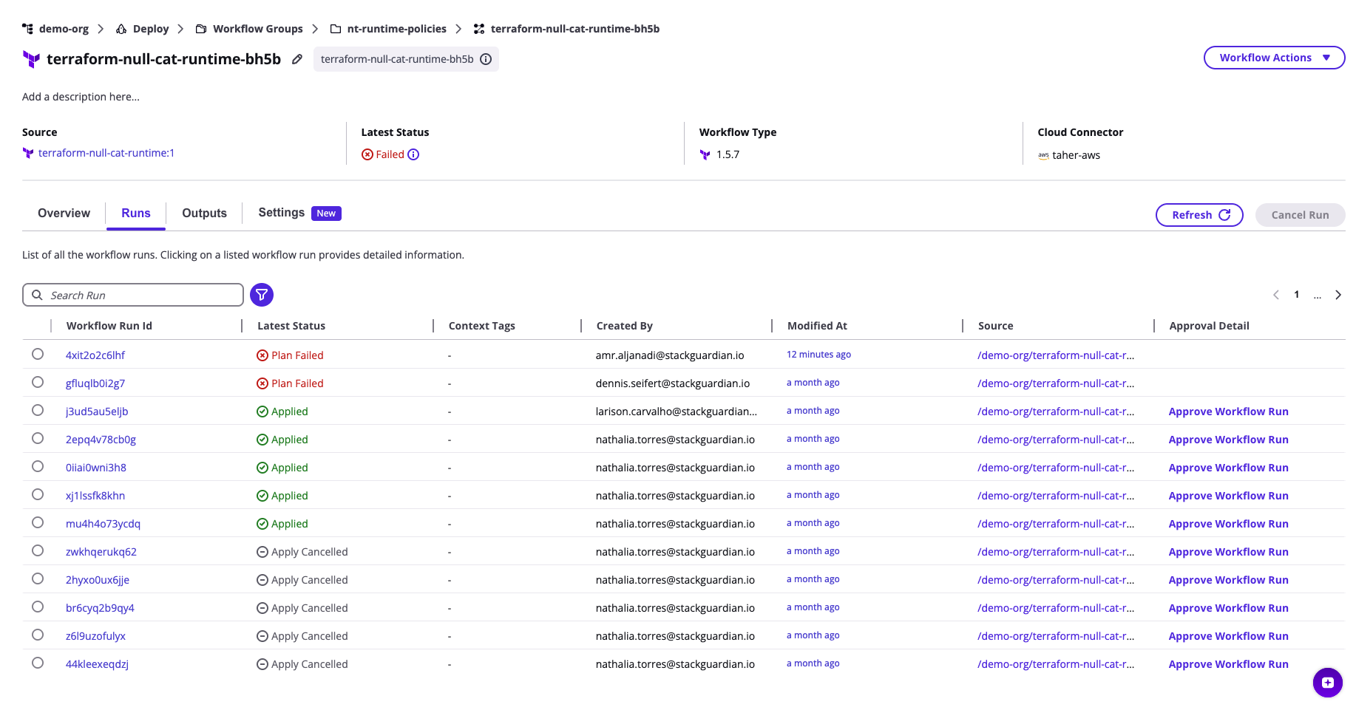The height and width of the screenshot is (710, 1356).
Task: Open source link terraform-null-cat-runtime:1
Action: (106, 153)
